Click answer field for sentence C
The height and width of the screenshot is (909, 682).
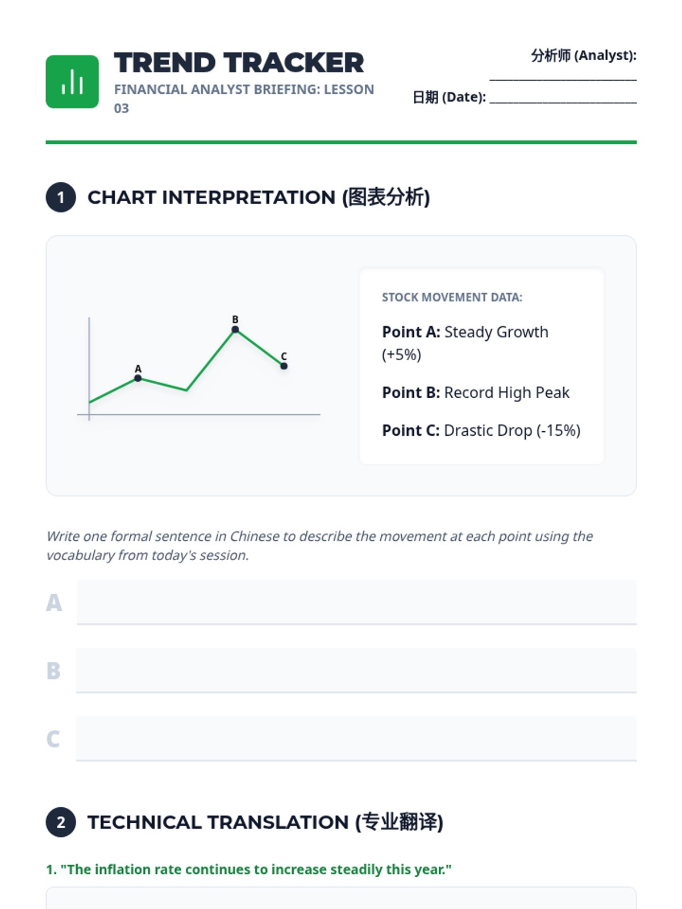(x=356, y=739)
